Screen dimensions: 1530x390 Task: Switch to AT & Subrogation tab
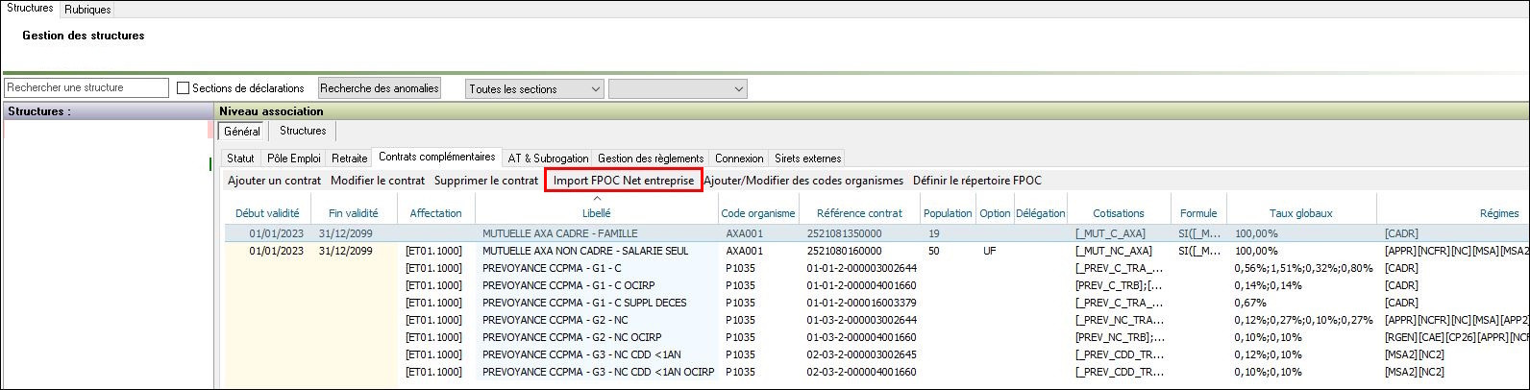pos(548,158)
